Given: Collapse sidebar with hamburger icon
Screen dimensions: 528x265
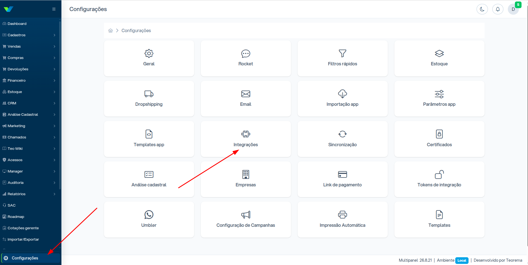Looking at the screenshot, I should pos(54,9).
